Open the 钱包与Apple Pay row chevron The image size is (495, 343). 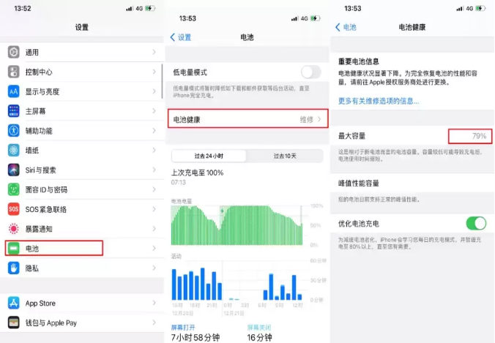[154, 323]
